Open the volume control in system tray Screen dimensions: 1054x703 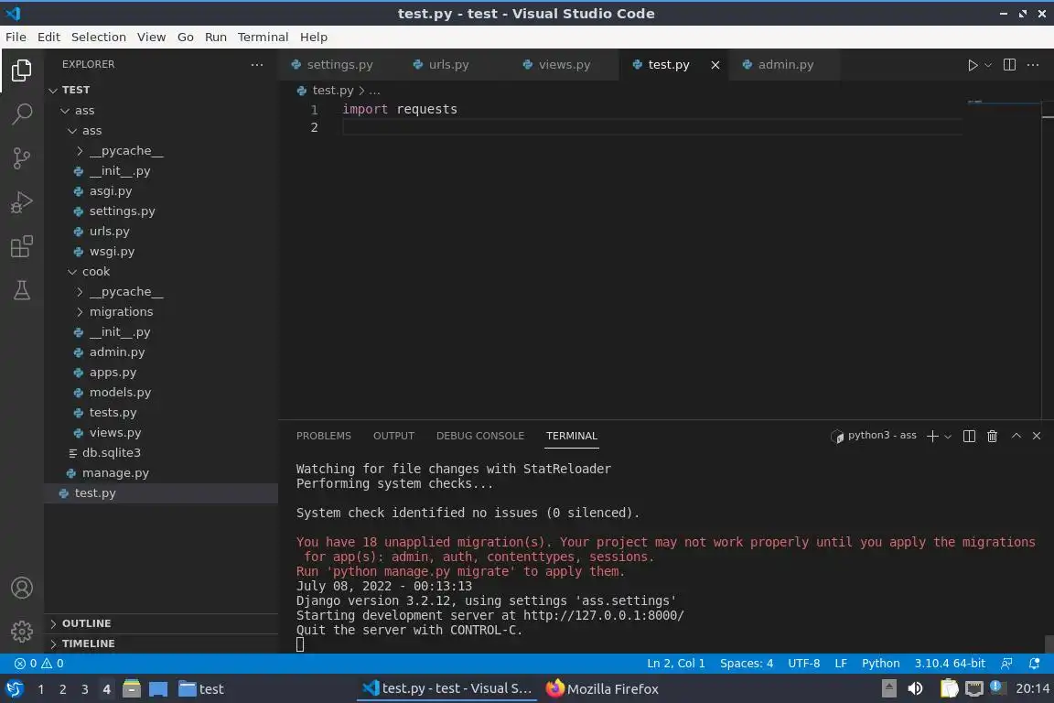[x=915, y=689]
